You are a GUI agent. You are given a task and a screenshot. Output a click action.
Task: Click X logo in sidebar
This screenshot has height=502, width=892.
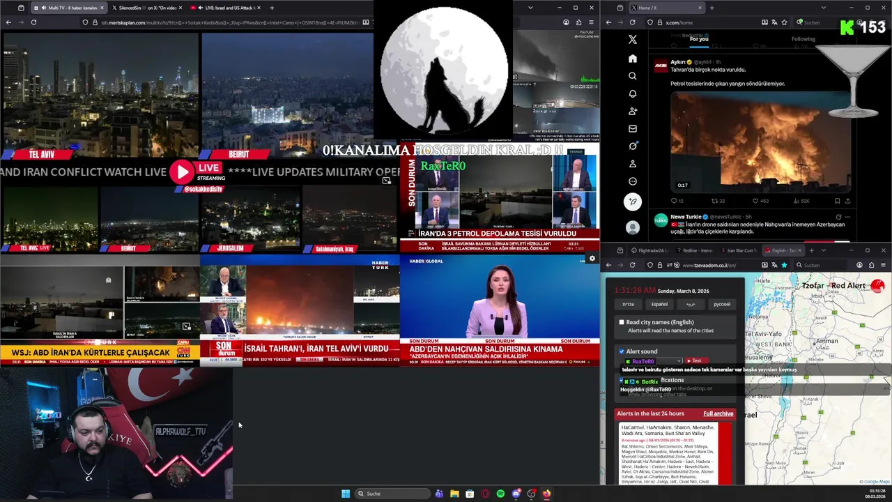tap(633, 40)
